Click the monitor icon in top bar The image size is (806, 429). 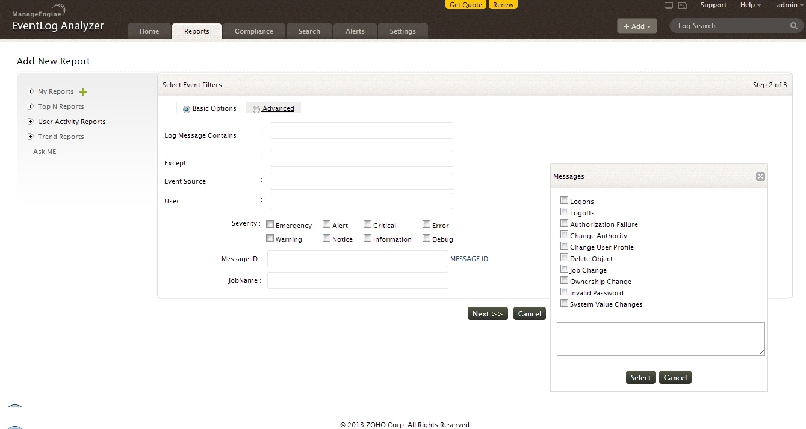(668, 5)
